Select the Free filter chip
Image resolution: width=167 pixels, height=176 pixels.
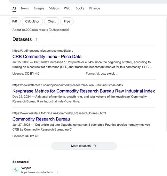[67, 21]
